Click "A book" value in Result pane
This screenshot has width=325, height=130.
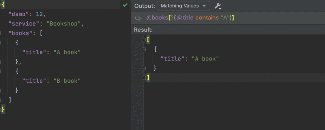tap(205, 59)
